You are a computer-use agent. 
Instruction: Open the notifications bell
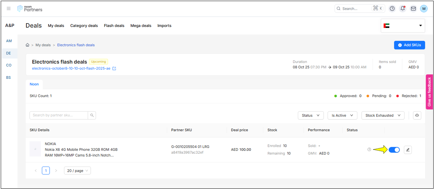coord(402,9)
